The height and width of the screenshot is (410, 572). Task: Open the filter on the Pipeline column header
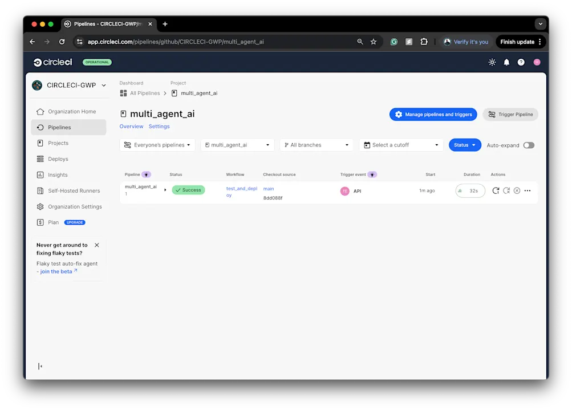pos(147,174)
